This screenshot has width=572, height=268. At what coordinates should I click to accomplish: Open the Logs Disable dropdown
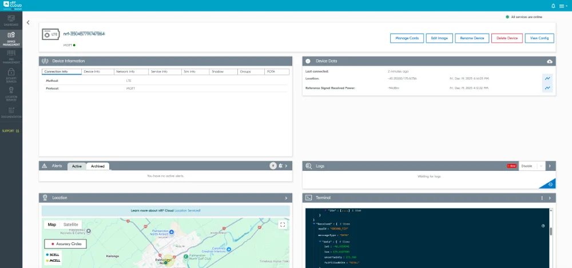coord(532,166)
